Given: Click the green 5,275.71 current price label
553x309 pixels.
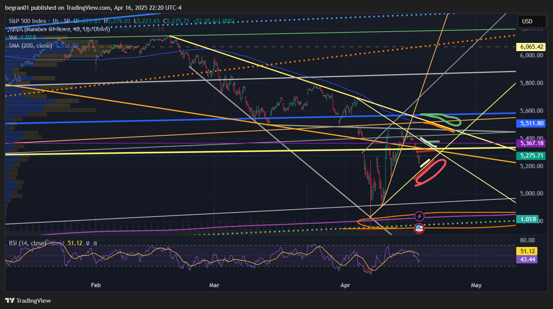Looking at the screenshot, I should 530,156.
